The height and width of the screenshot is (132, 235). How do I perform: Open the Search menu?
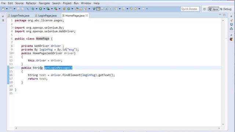[56, 3]
